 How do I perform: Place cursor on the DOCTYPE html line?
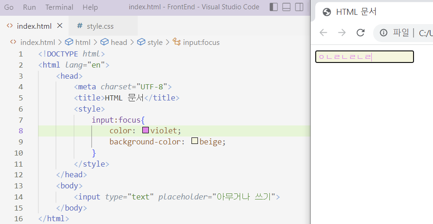point(71,54)
